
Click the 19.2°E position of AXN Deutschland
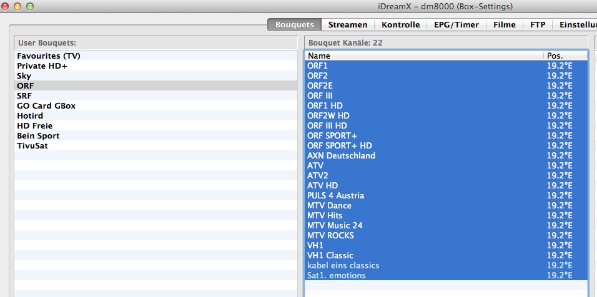(x=560, y=155)
